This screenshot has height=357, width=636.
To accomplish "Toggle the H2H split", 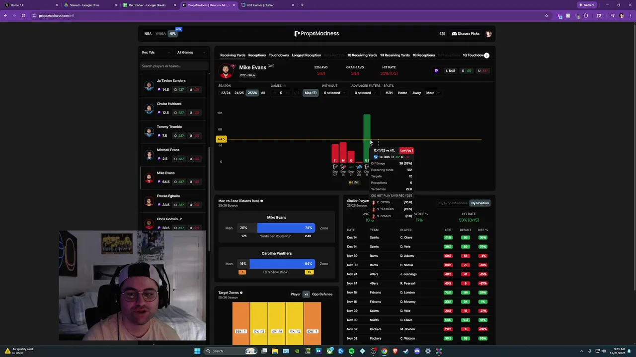I will click(389, 93).
